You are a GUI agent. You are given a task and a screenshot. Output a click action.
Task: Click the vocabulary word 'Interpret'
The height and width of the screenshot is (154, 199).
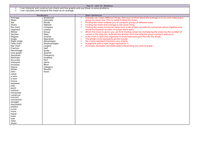(x=16, y=62)
